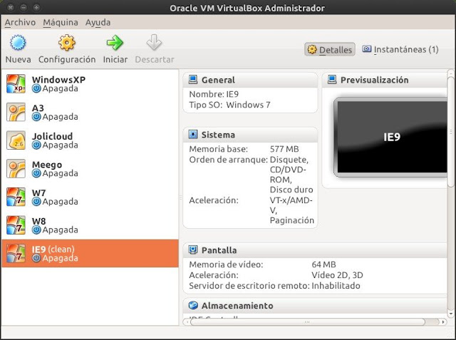Image resolution: width=456 pixels, height=340 pixels.
Task: Click the Previsualización section header
Action: click(x=375, y=80)
